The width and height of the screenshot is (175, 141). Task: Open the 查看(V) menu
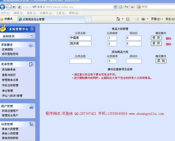click(x=31, y=13)
